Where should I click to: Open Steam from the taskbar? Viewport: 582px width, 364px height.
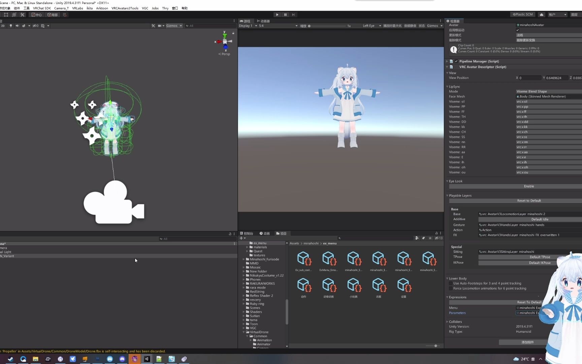(x=10, y=359)
